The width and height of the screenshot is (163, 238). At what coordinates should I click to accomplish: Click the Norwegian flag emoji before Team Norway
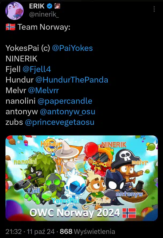point(10,27)
